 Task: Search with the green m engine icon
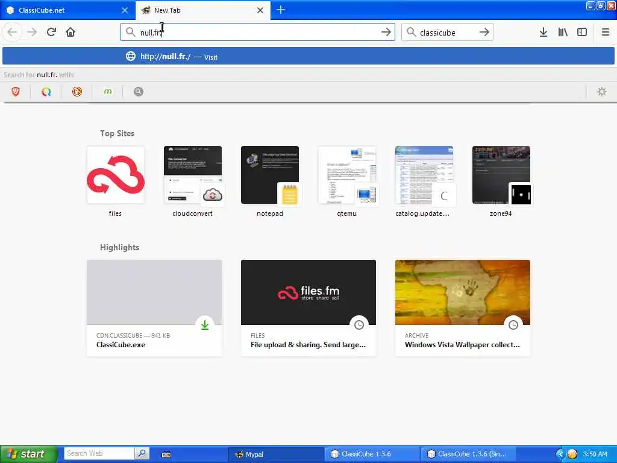(108, 92)
